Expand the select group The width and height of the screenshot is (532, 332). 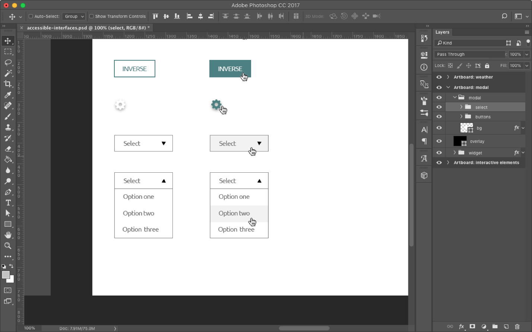[461, 107]
